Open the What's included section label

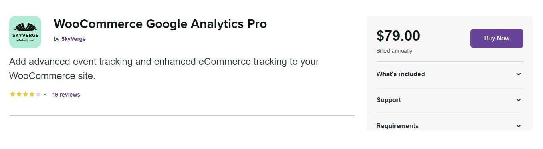(400, 74)
